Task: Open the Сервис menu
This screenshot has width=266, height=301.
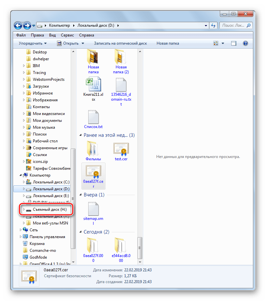Action: point(67,35)
